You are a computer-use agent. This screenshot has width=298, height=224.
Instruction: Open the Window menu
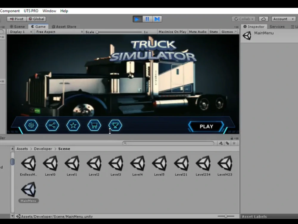coord(49,11)
